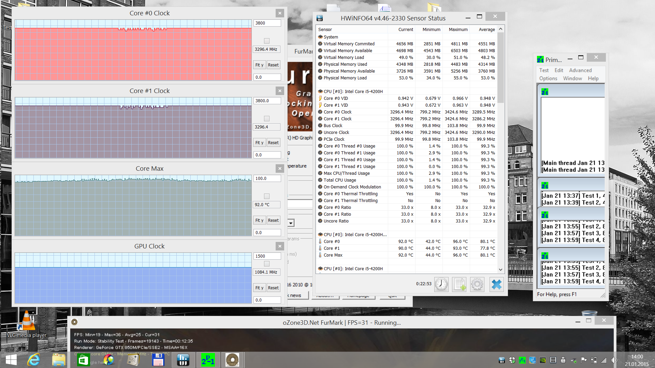Select the Core #0 Thermal Throttling row
This screenshot has width=655, height=368.
407,194
